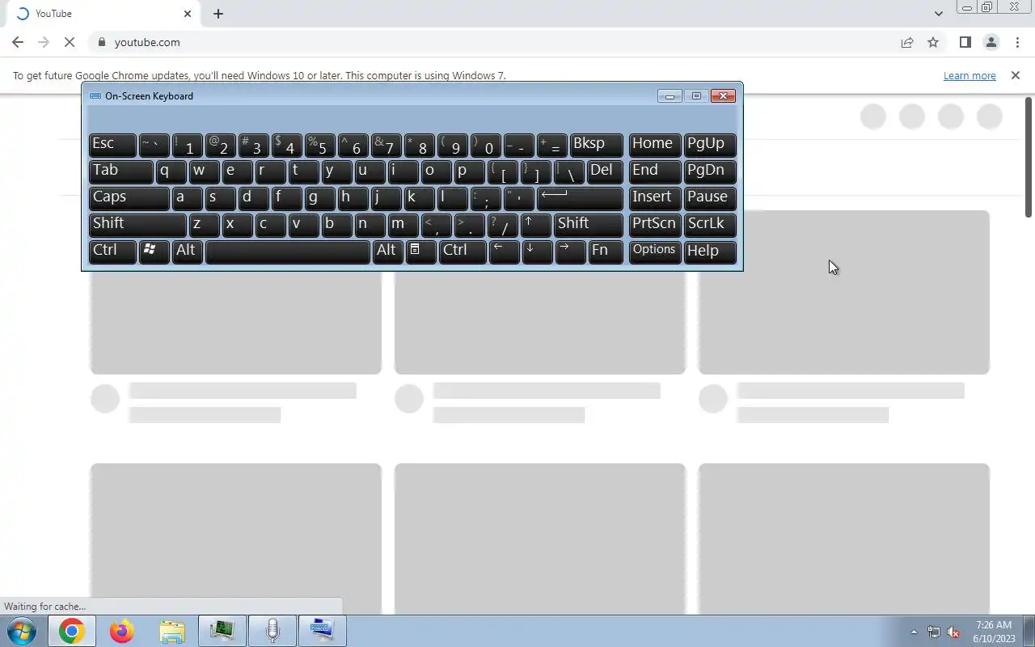
Task: Click the browser back arrow
Action: [x=18, y=42]
